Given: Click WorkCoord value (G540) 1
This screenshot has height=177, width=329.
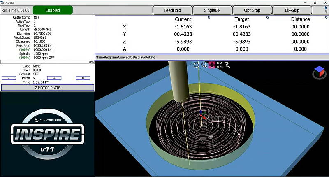Looking at the screenshot, I should (40, 37).
